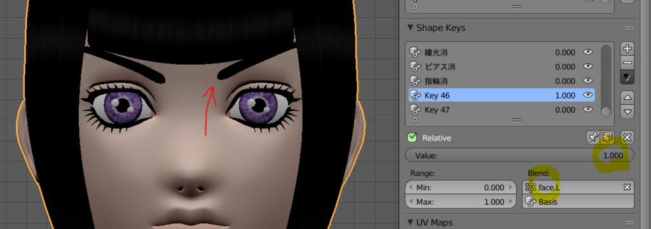Click the shape key list resize handle

tap(516, 120)
